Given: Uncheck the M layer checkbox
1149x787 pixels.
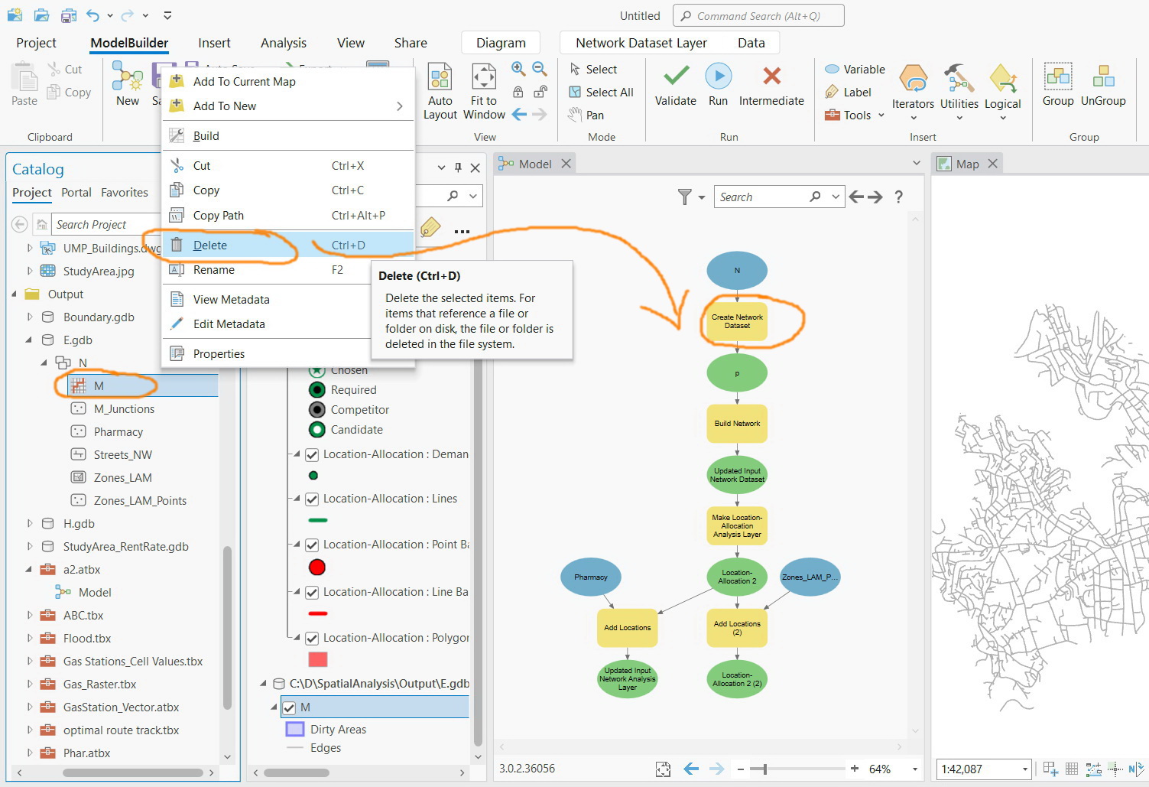Looking at the screenshot, I should [x=290, y=707].
